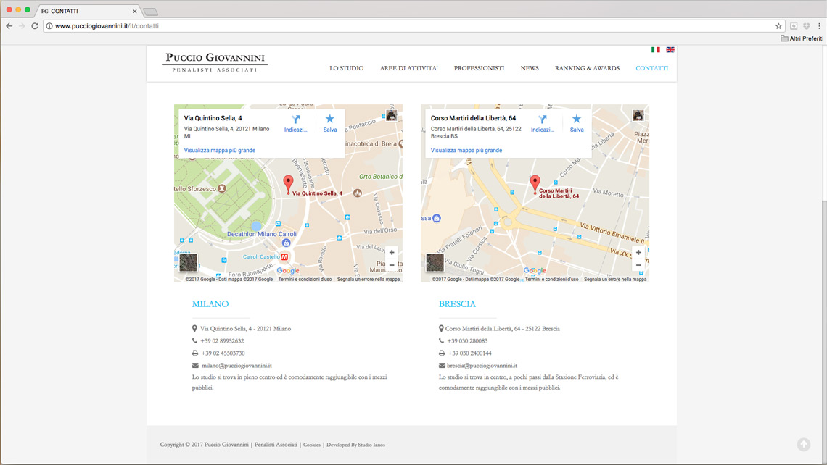
Task: Zoom out on the Milano map
Action: (x=391, y=265)
